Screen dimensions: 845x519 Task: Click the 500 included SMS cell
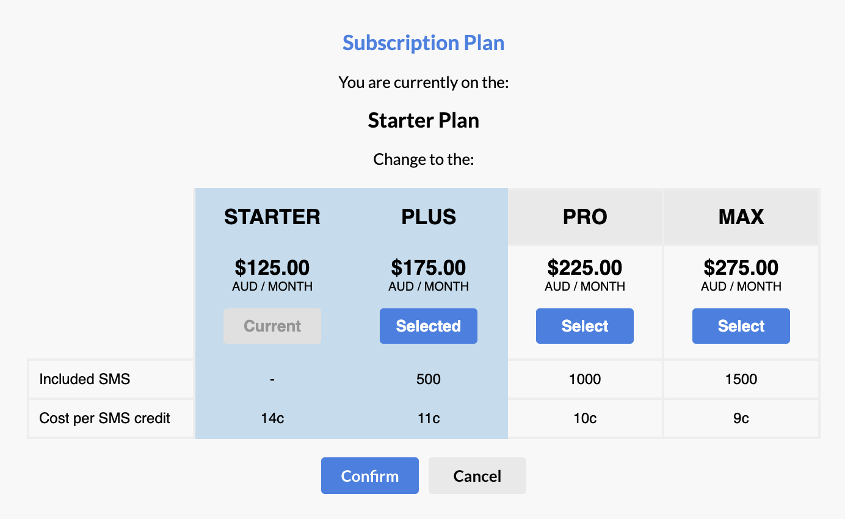tap(428, 379)
